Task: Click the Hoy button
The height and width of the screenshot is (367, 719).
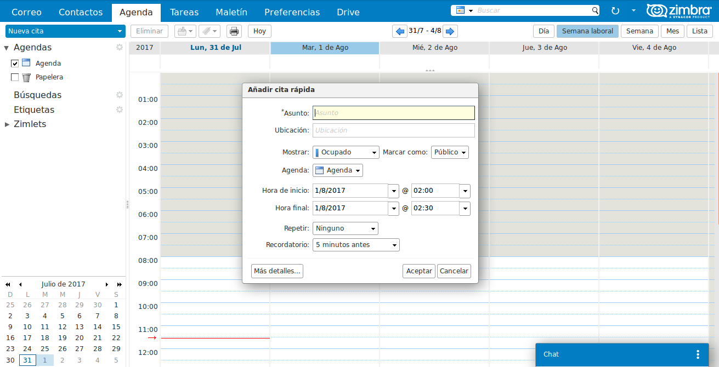Action: tap(259, 31)
